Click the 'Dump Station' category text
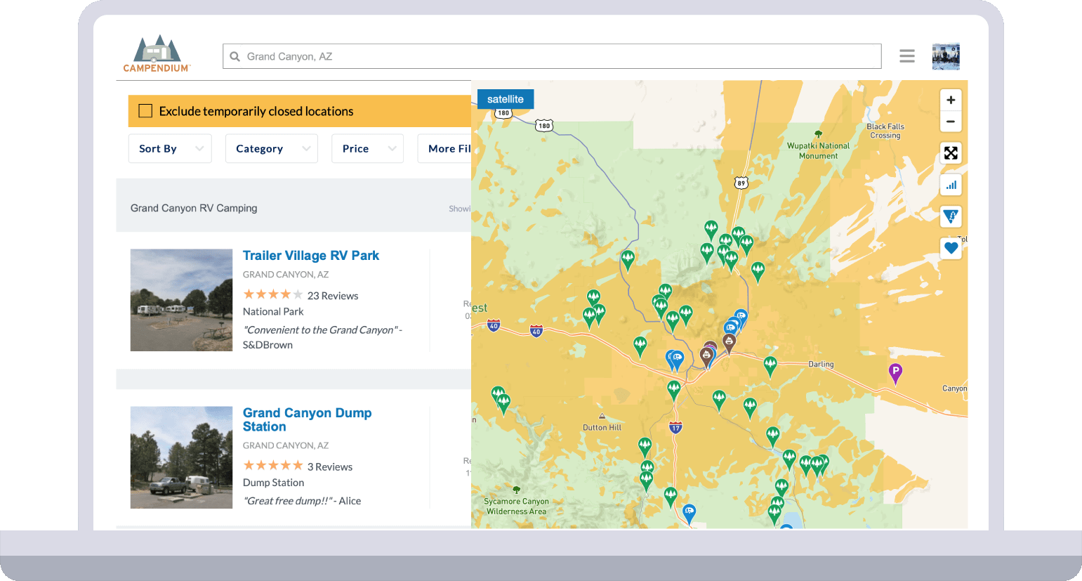The image size is (1082, 581). pos(273,483)
